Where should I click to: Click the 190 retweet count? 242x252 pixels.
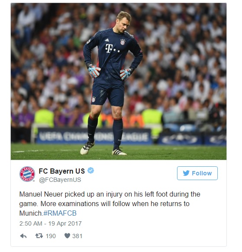pyautogui.click(x=51, y=236)
